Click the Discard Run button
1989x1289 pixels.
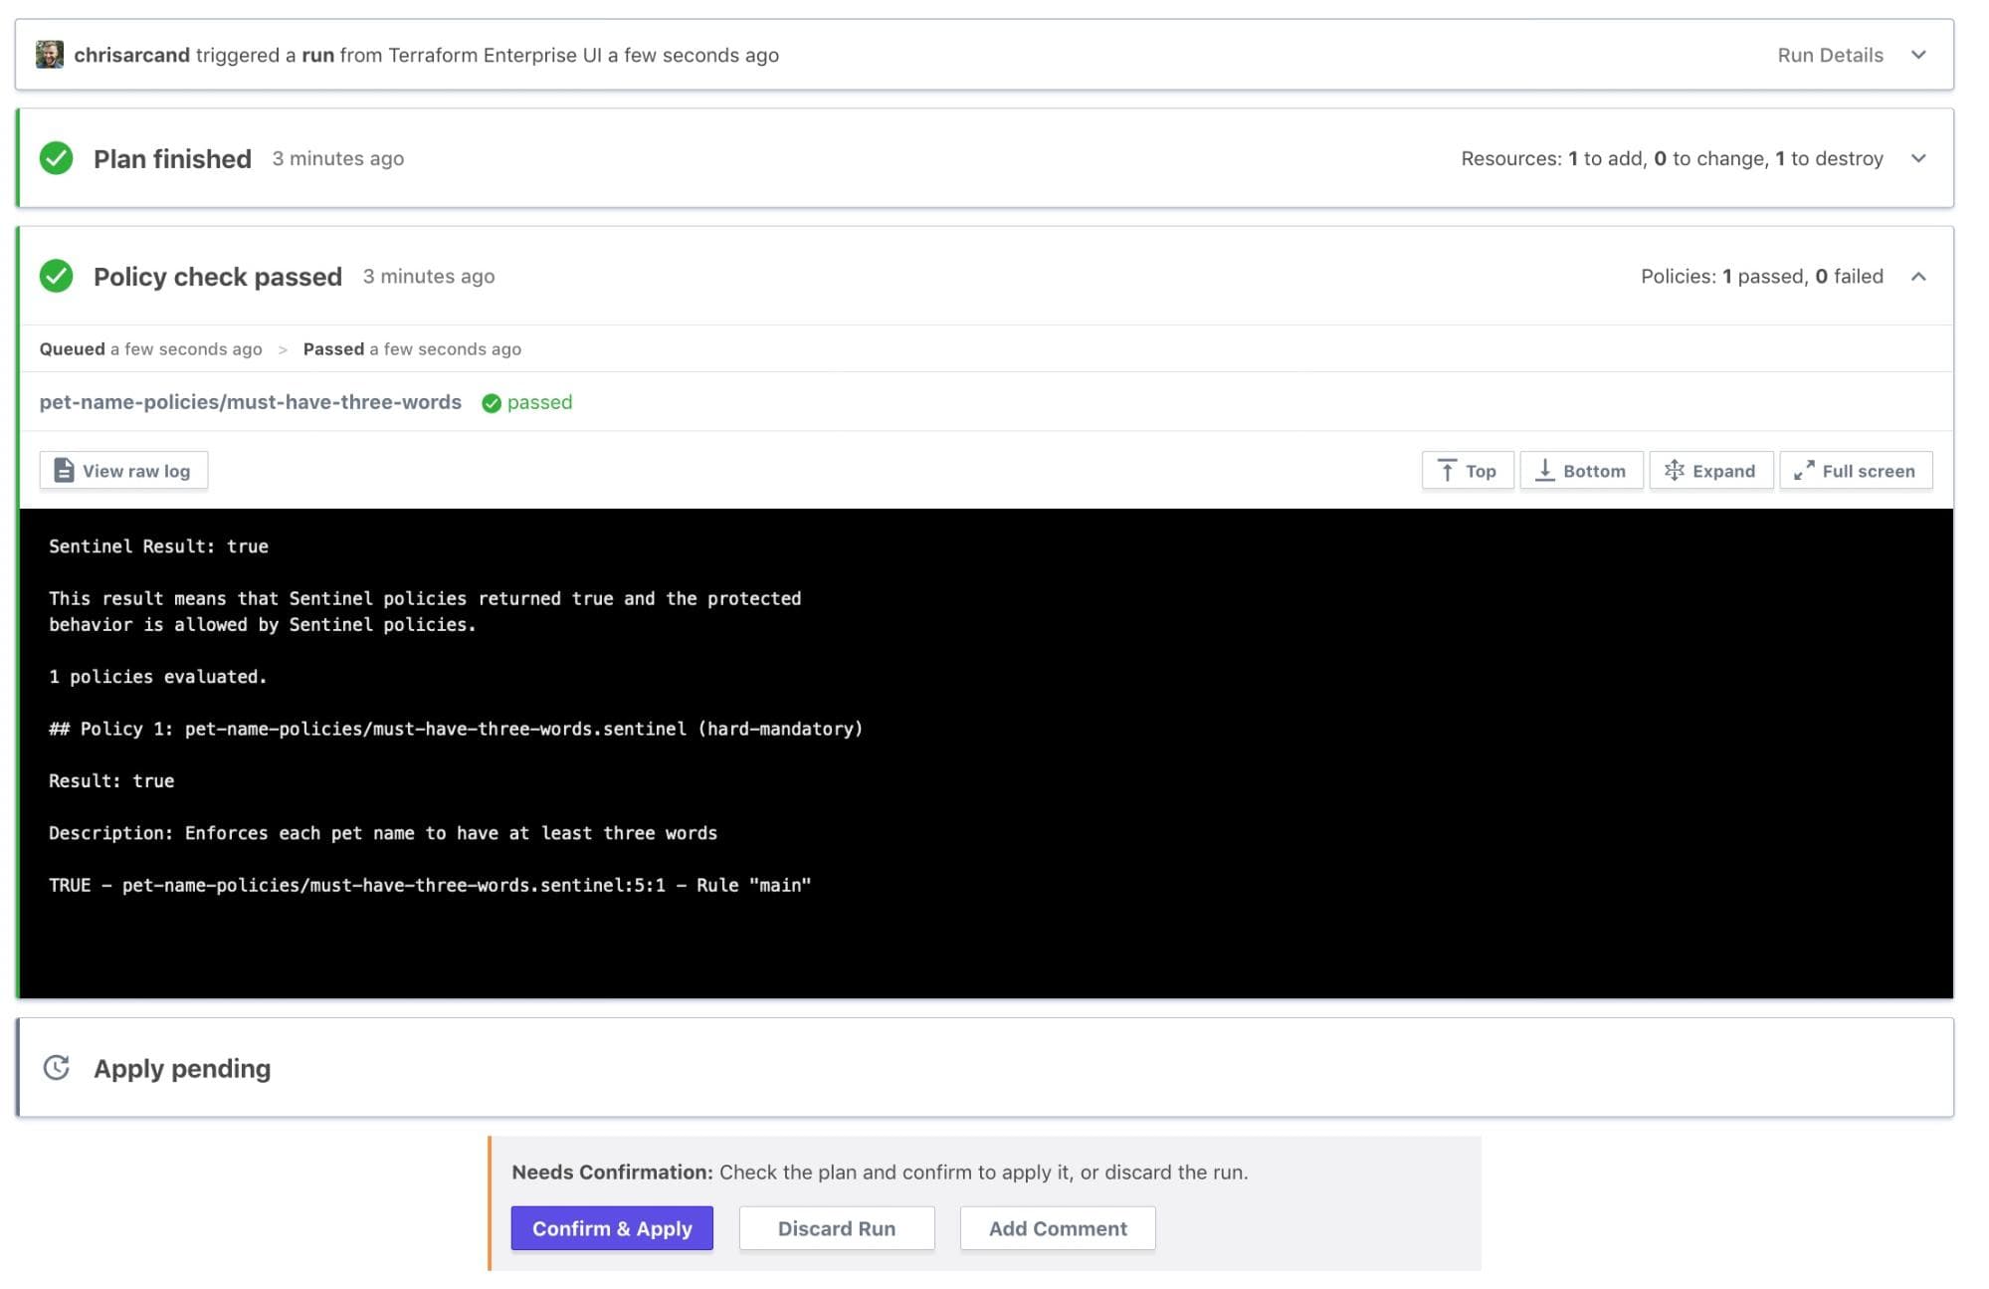(836, 1228)
